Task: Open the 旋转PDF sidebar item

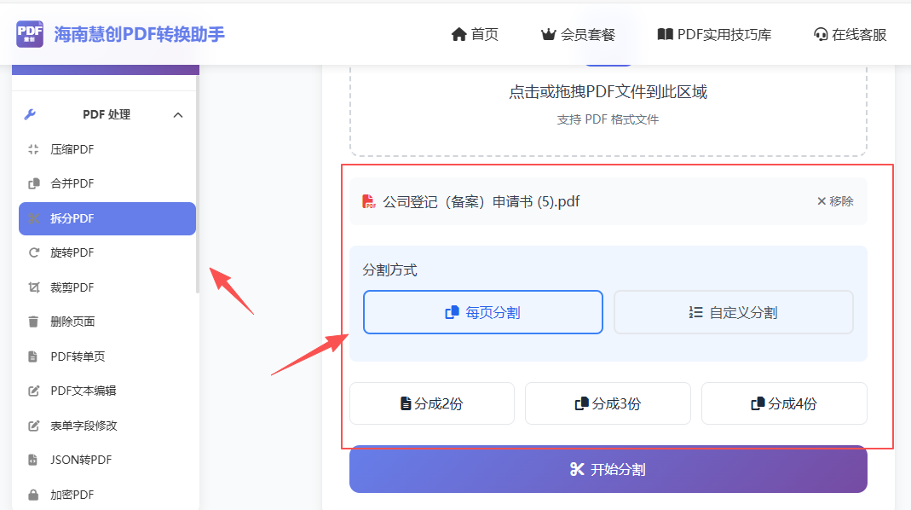Action: click(x=107, y=252)
